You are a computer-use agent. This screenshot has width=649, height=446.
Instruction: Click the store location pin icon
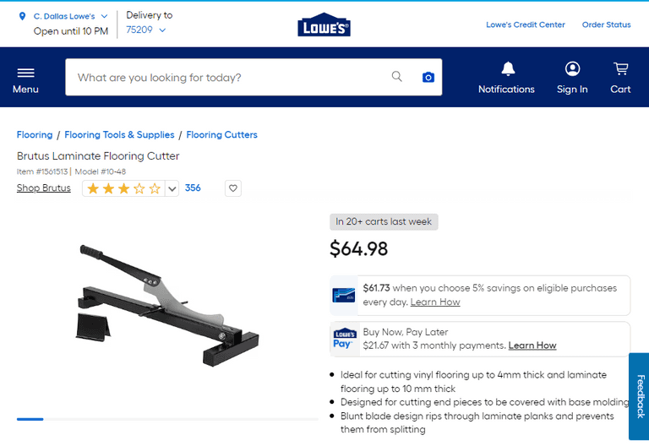(x=23, y=16)
